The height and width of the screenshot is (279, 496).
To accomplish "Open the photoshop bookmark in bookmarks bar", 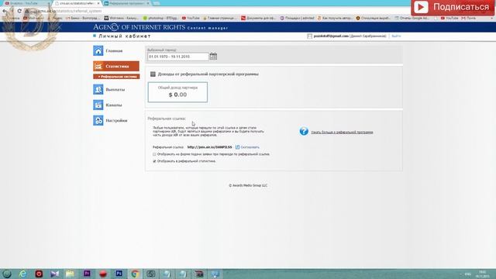I will 160,19.
